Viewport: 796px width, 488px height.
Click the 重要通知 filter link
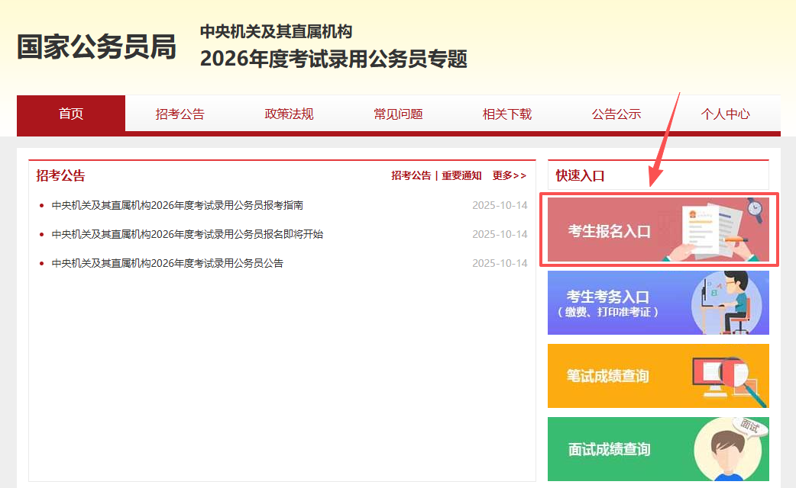click(x=461, y=175)
